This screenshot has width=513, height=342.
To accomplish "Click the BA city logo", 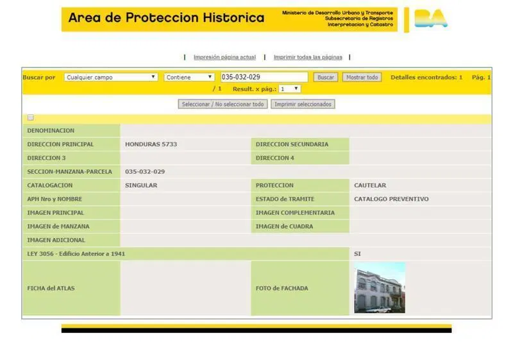I will 430,19.
